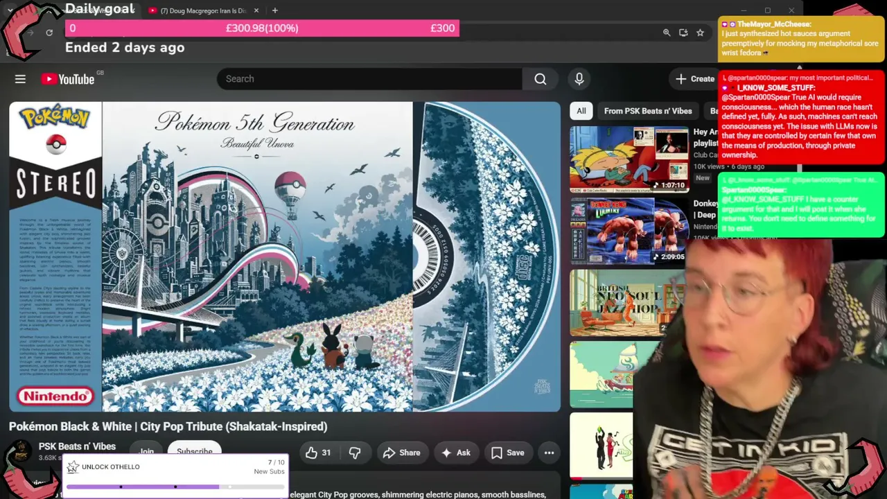Select the All filter chip

[581, 111]
